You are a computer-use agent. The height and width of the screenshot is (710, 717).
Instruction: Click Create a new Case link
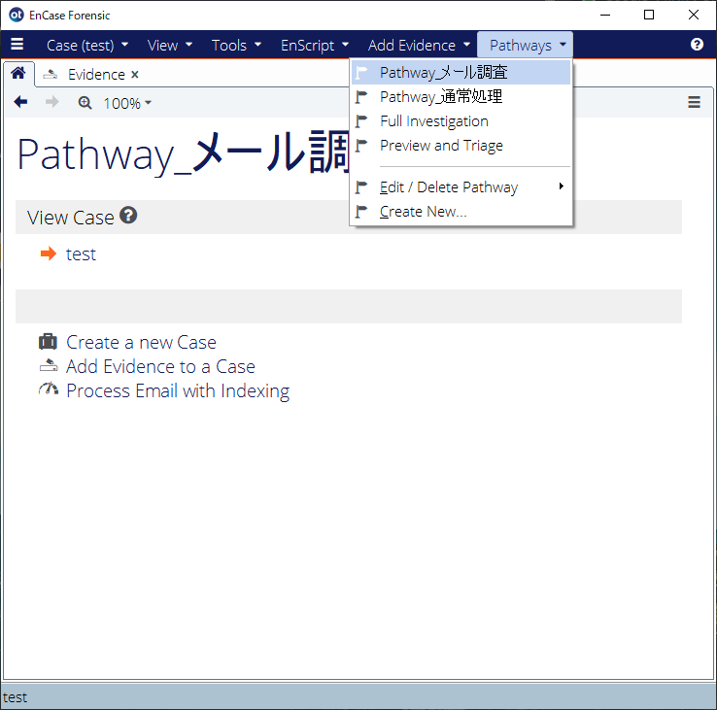point(141,342)
